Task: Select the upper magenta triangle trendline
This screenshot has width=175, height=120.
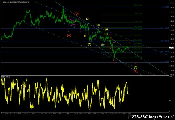Action: click(x=72, y=20)
